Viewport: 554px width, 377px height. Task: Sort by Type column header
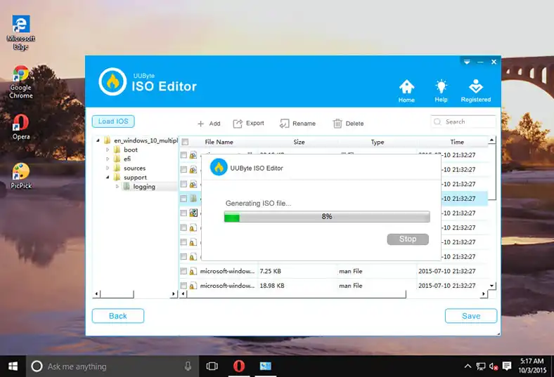(x=378, y=142)
